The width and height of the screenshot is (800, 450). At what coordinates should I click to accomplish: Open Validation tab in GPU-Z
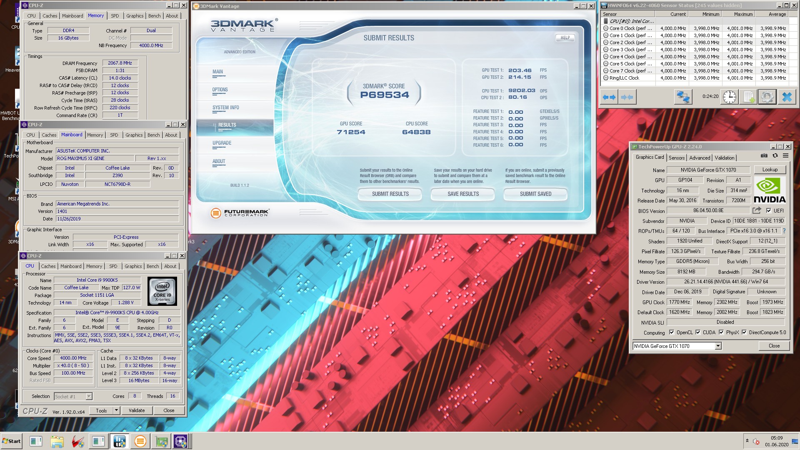click(725, 158)
